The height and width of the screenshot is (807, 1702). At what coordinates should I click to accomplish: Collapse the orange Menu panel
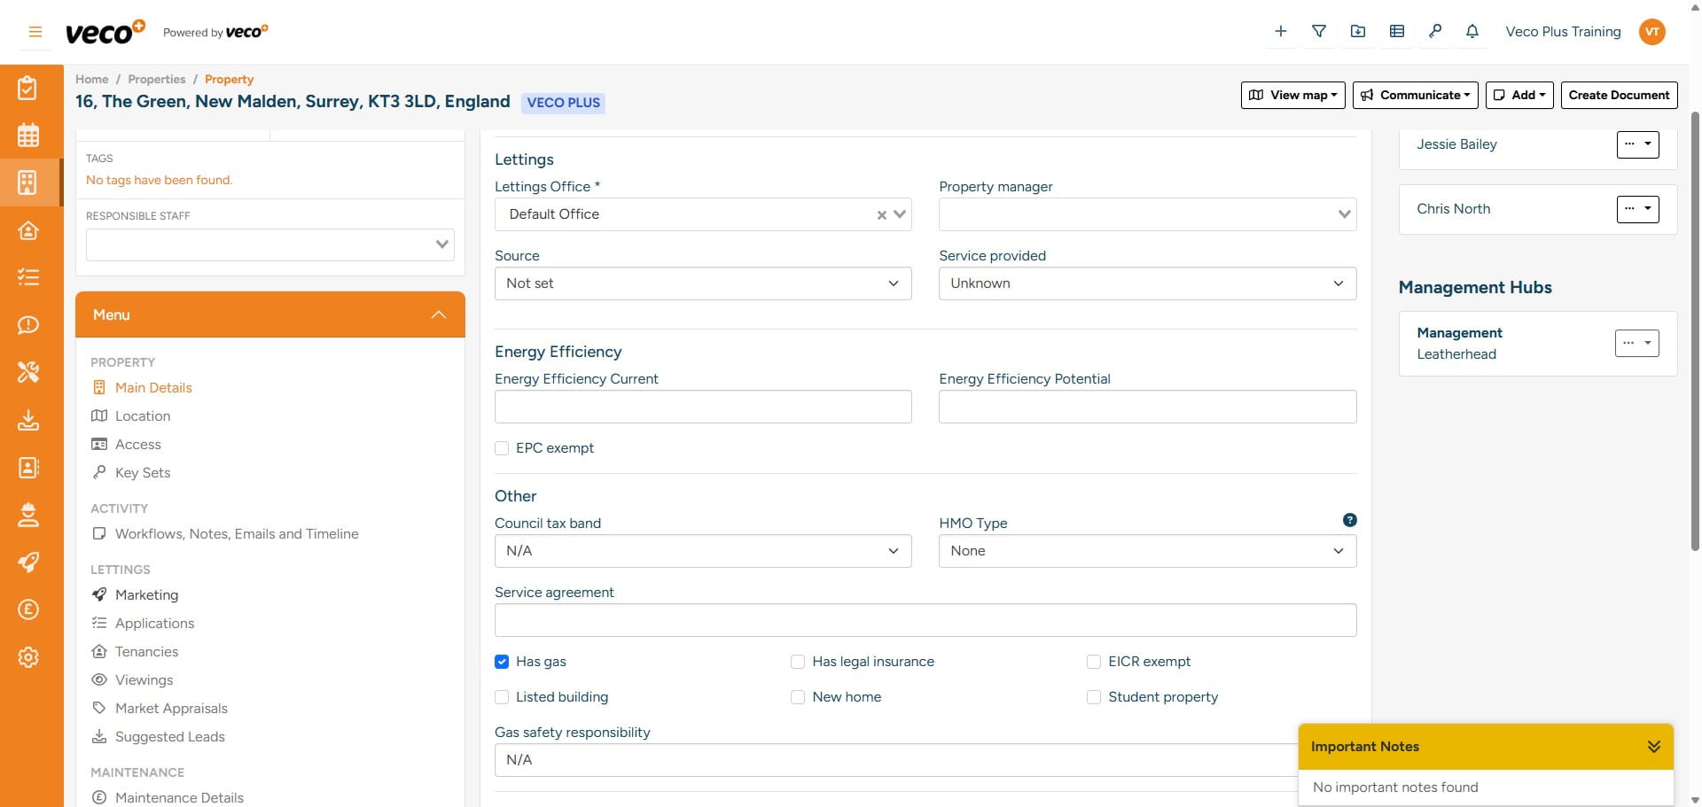pos(438,315)
